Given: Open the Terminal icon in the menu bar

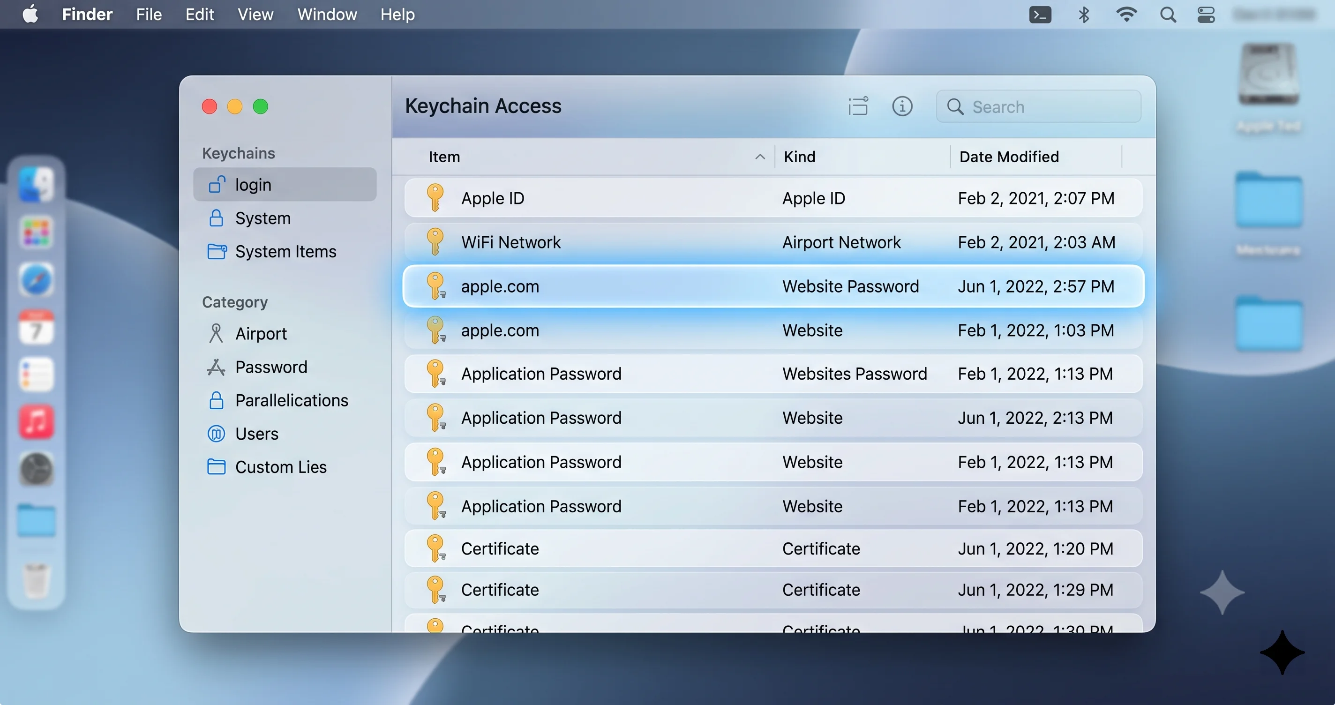Looking at the screenshot, I should click(1040, 15).
